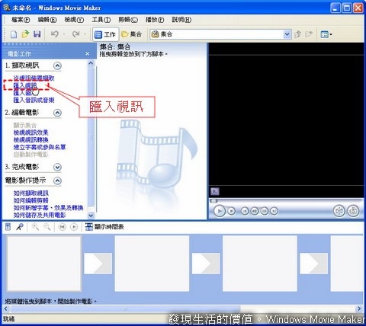Click the Take Picture camera icon

tap(353, 211)
